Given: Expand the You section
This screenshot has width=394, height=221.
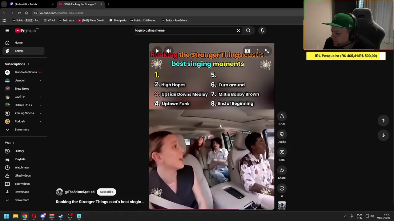Looking at the screenshot, I should [10, 143].
